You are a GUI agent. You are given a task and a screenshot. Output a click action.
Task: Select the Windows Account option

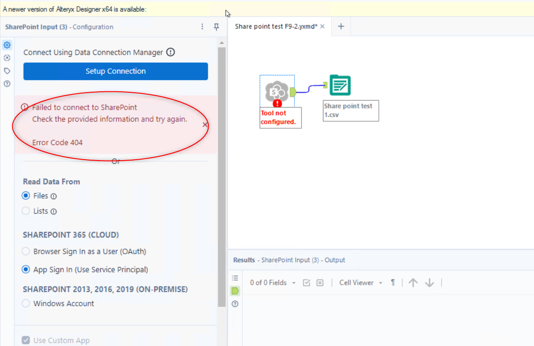pyautogui.click(x=26, y=303)
